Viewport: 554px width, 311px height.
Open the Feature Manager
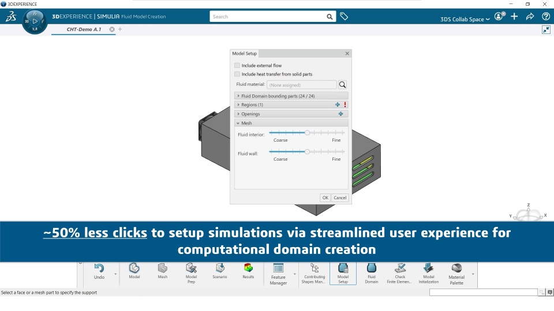click(x=278, y=274)
